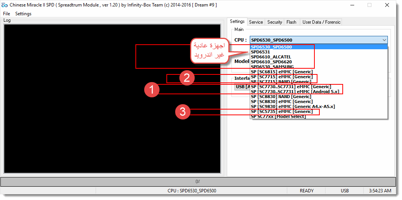This screenshot has height=200, width=402.
Task: Choose SP [SC5735] eMMC [Generic] option
Action: tap(319, 111)
